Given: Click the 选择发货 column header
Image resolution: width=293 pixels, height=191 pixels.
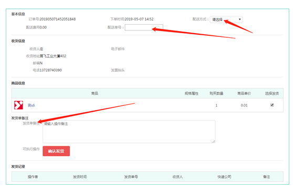Looking at the screenshot, I should pyautogui.click(x=272, y=93).
